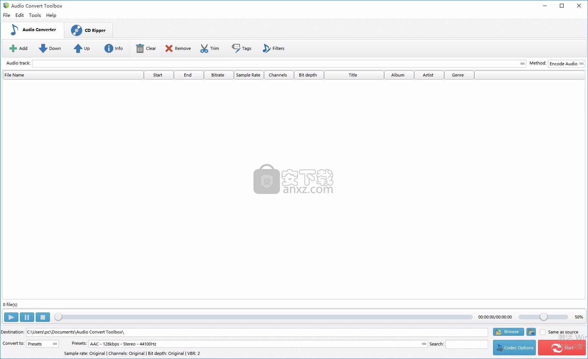Click the Search input field
The image size is (588, 359).
coord(466,344)
